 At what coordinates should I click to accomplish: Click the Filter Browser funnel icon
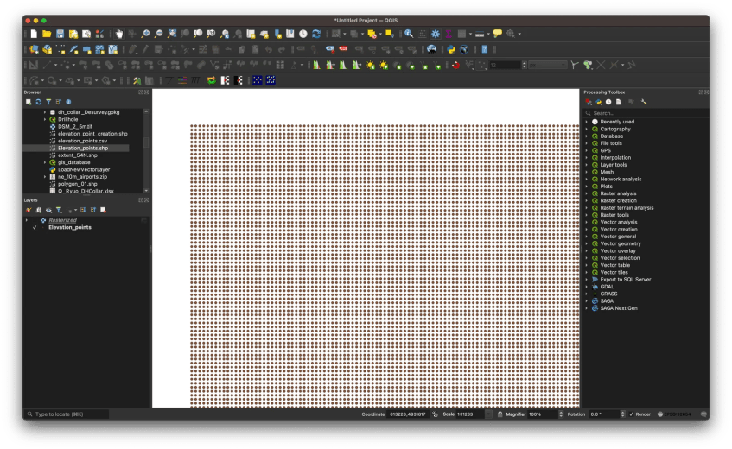click(x=48, y=102)
